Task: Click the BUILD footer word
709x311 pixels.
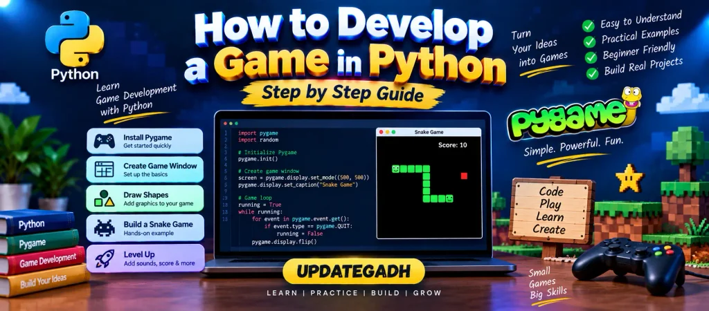Action: tap(385, 293)
